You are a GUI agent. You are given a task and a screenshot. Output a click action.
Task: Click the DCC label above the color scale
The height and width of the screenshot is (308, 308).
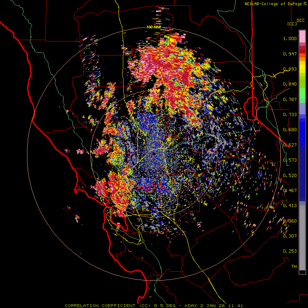coord(301,21)
